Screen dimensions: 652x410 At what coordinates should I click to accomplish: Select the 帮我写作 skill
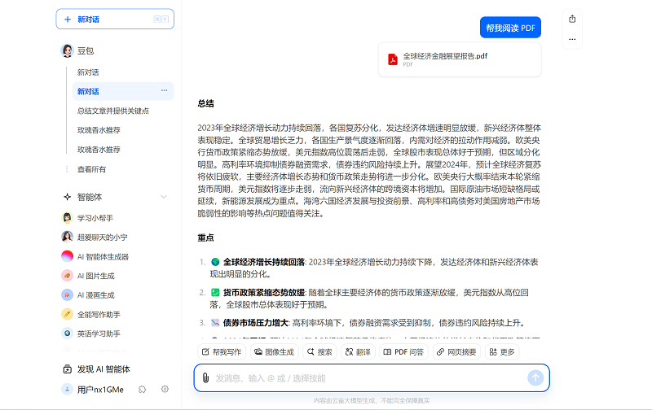[222, 352]
